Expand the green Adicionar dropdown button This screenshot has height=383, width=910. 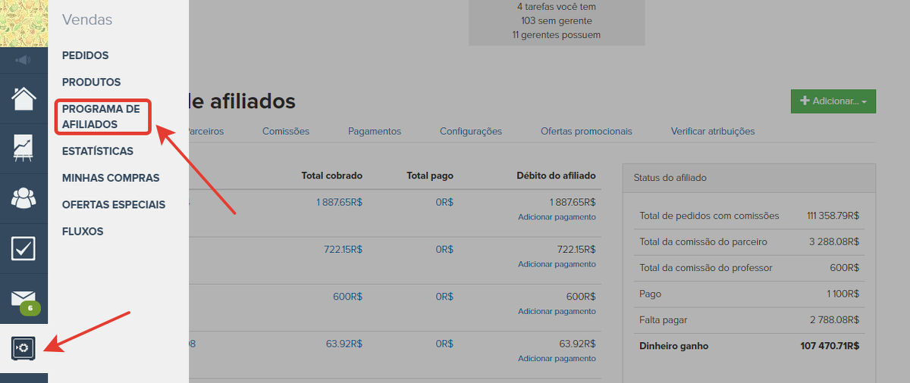833,101
